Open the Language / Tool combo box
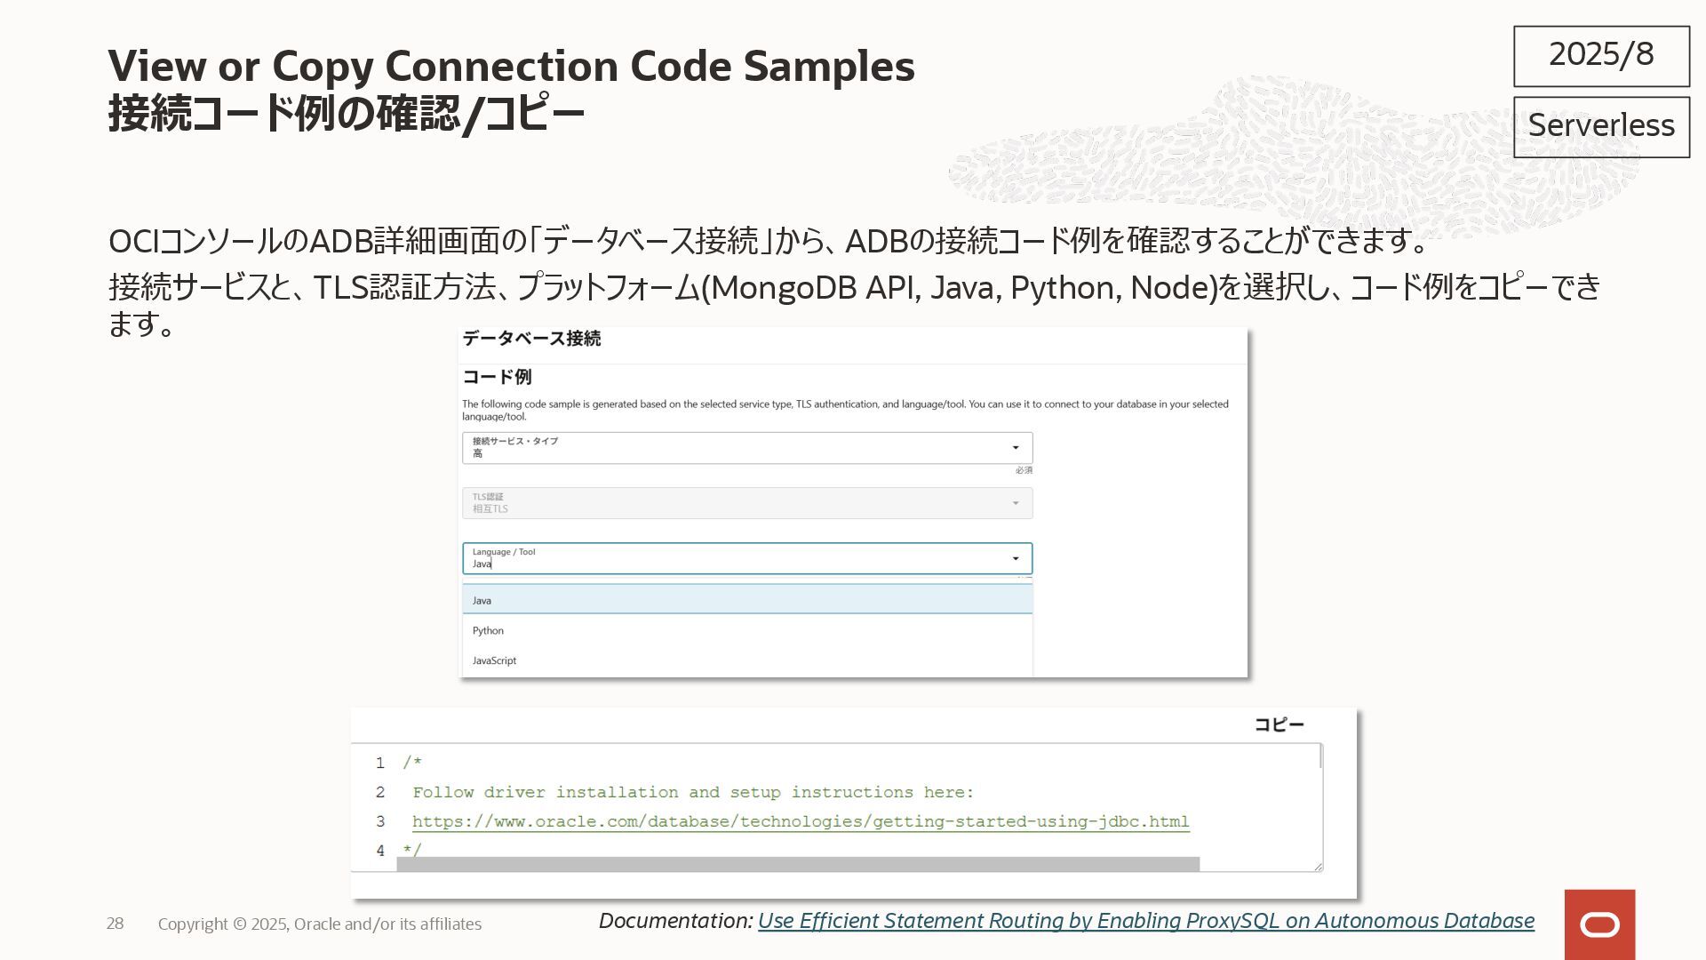Image resolution: width=1706 pixels, height=960 pixels. tap(747, 558)
